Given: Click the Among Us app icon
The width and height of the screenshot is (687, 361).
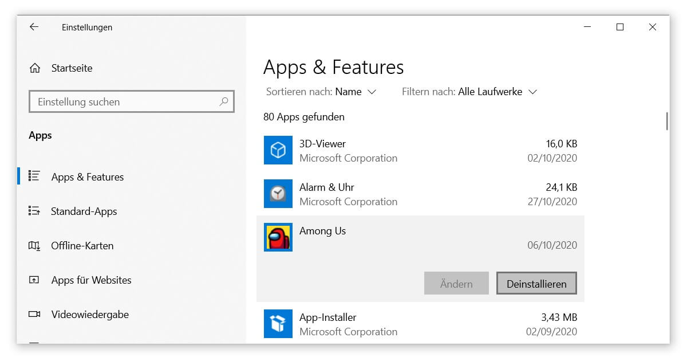Looking at the screenshot, I should click(x=278, y=237).
